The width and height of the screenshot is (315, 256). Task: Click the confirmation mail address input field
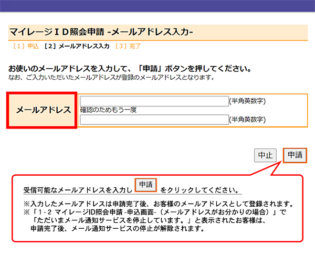pyautogui.click(x=154, y=120)
